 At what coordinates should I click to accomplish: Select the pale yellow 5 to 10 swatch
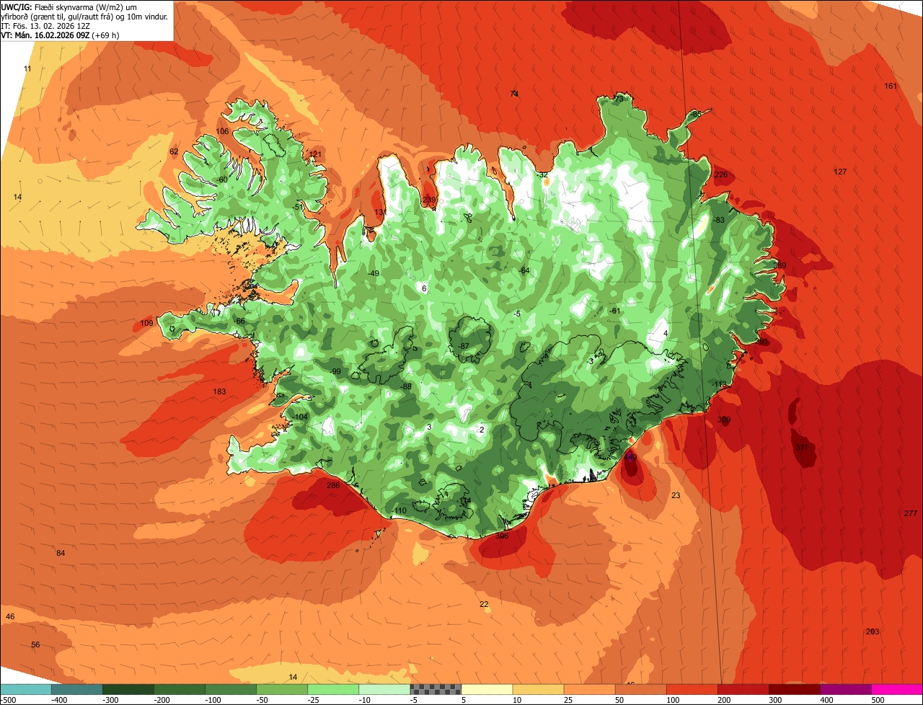pos(487,689)
